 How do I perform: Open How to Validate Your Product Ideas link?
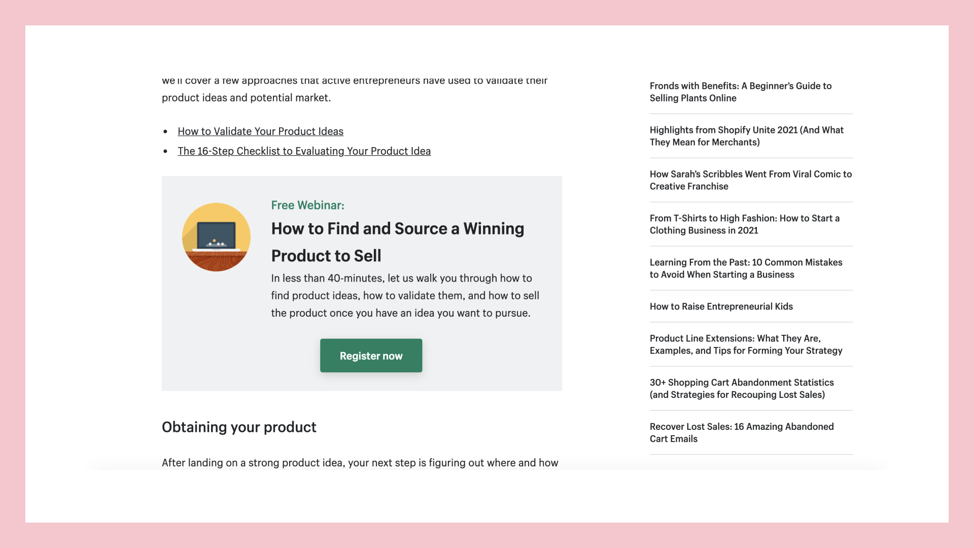click(x=260, y=131)
